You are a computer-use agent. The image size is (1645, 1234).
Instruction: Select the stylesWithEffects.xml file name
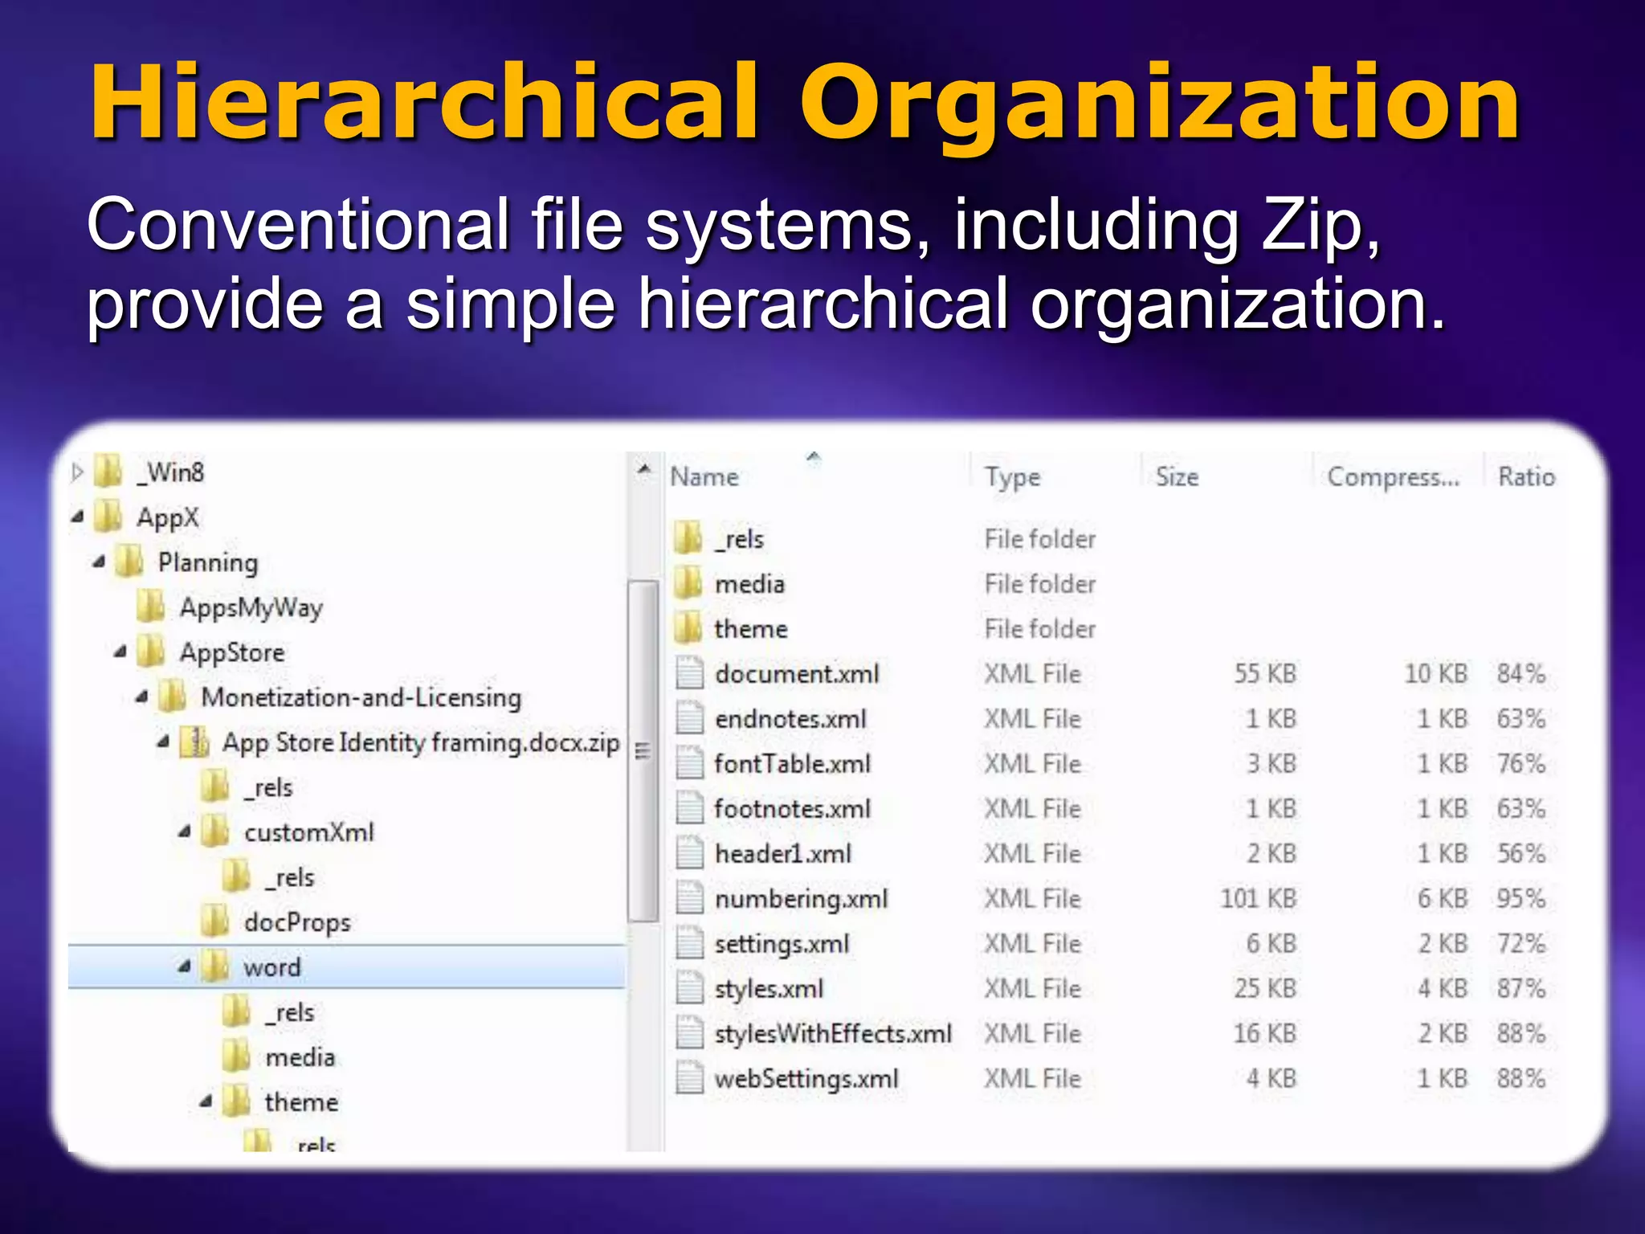point(833,1034)
